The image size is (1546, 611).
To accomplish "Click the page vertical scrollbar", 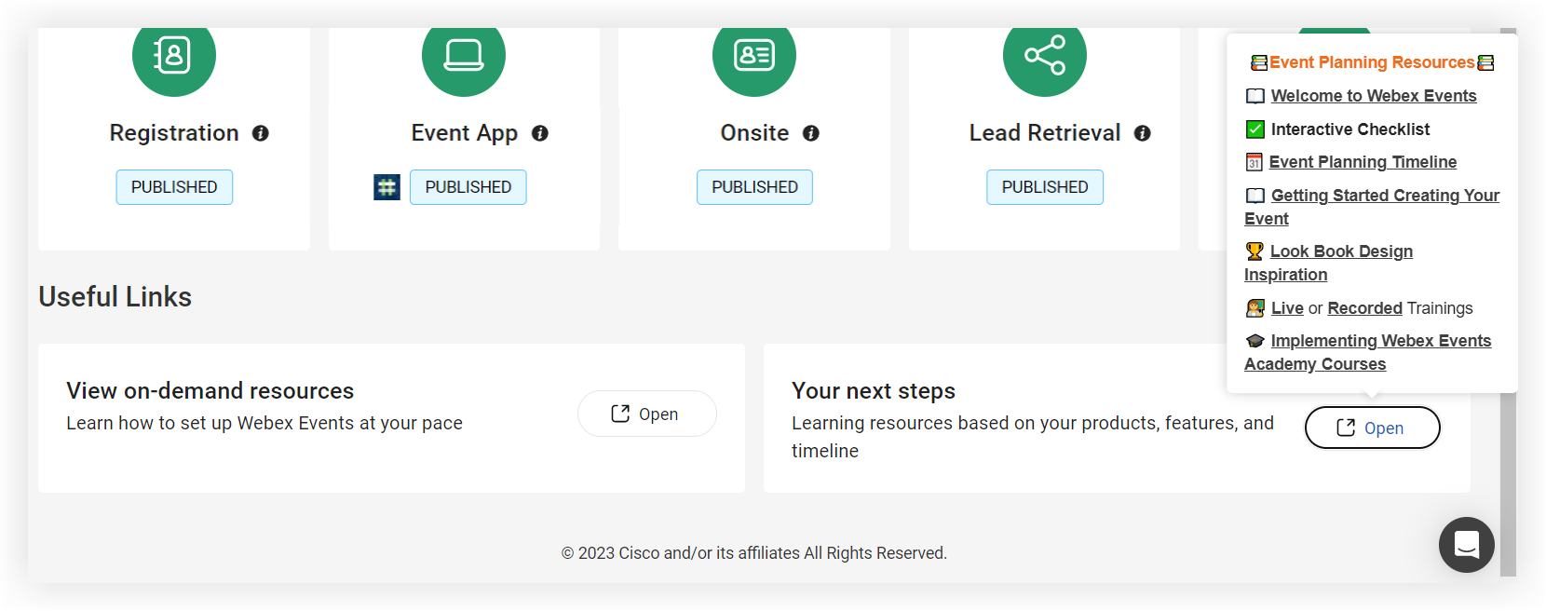I will coord(1508,303).
